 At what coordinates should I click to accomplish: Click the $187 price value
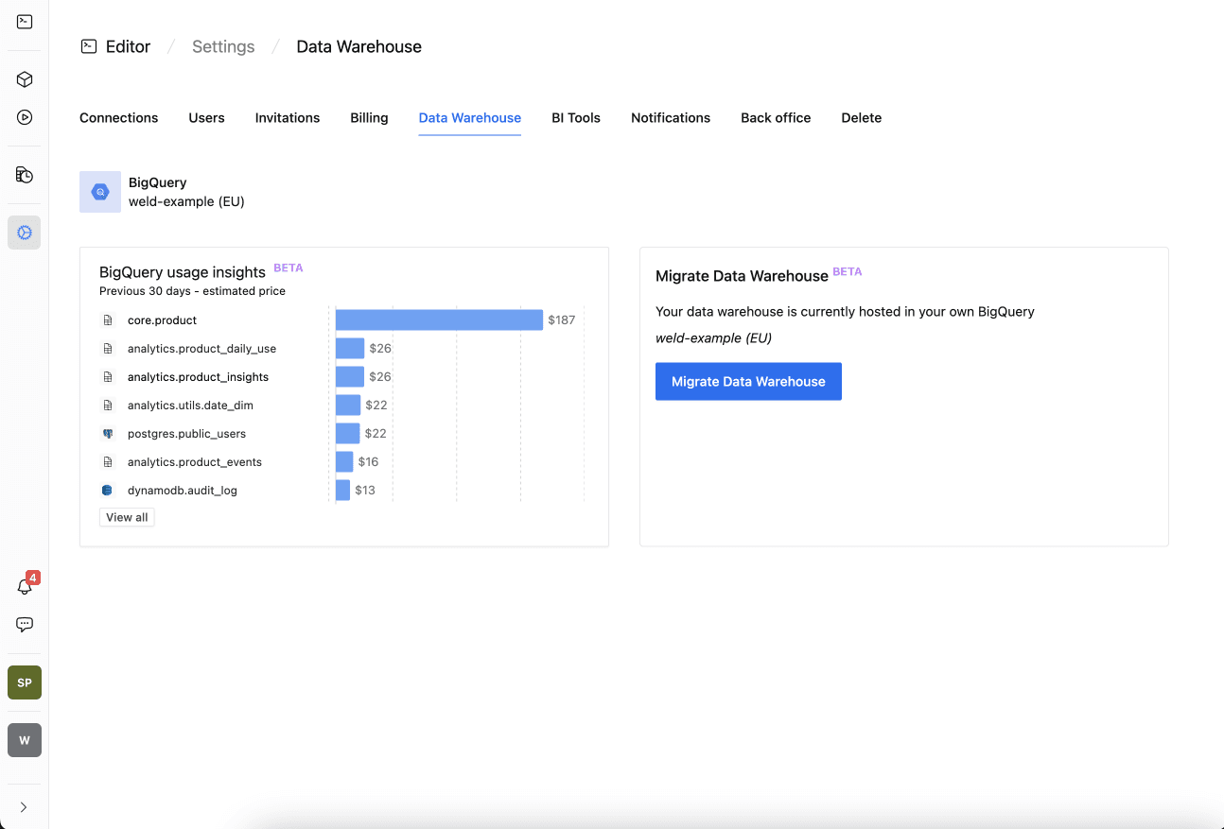562,320
